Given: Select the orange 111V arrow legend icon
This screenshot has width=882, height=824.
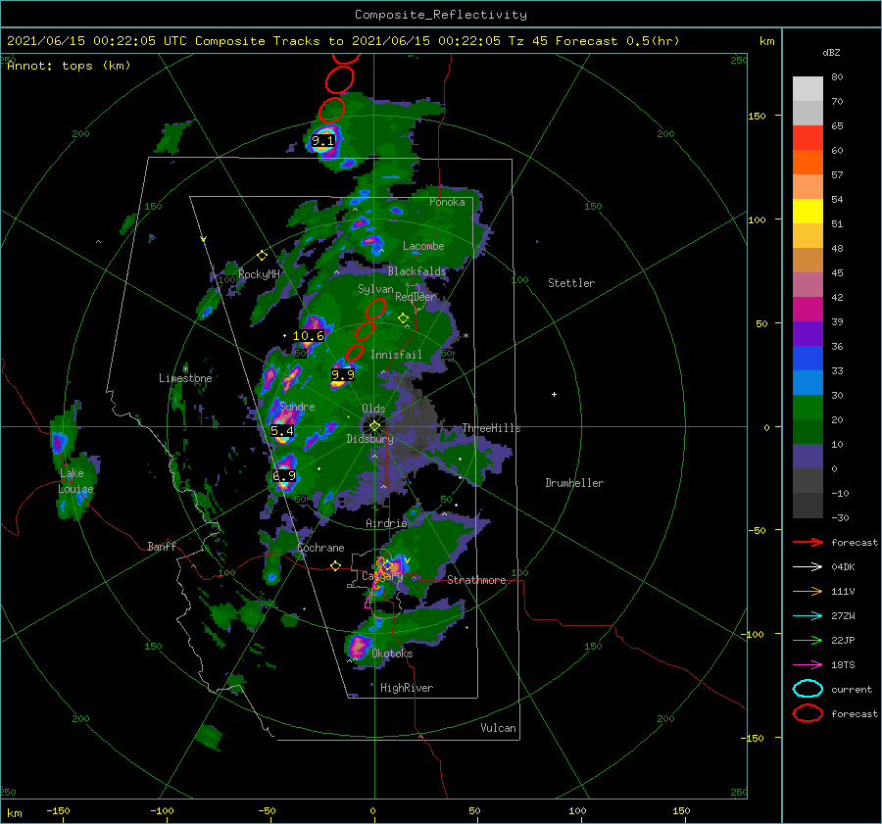Looking at the screenshot, I should [x=808, y=591].
